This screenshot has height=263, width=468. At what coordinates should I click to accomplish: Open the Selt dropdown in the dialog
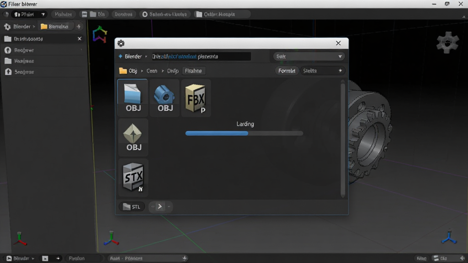pos(309,56)
